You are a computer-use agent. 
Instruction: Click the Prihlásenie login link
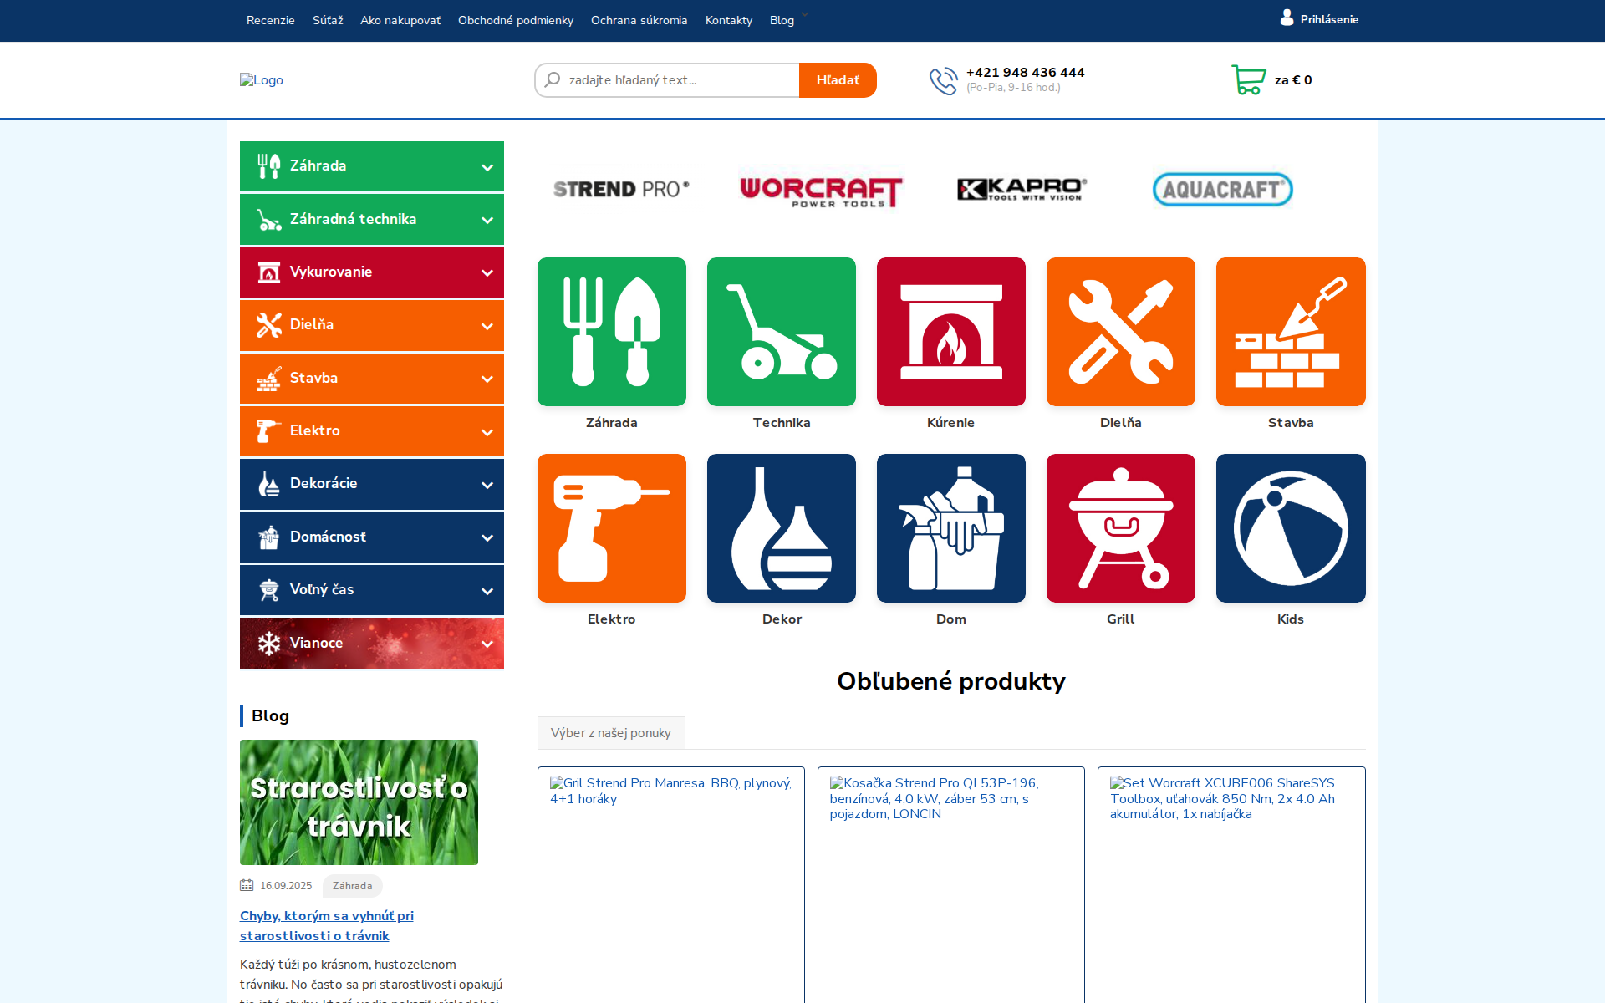point(1329,18)
